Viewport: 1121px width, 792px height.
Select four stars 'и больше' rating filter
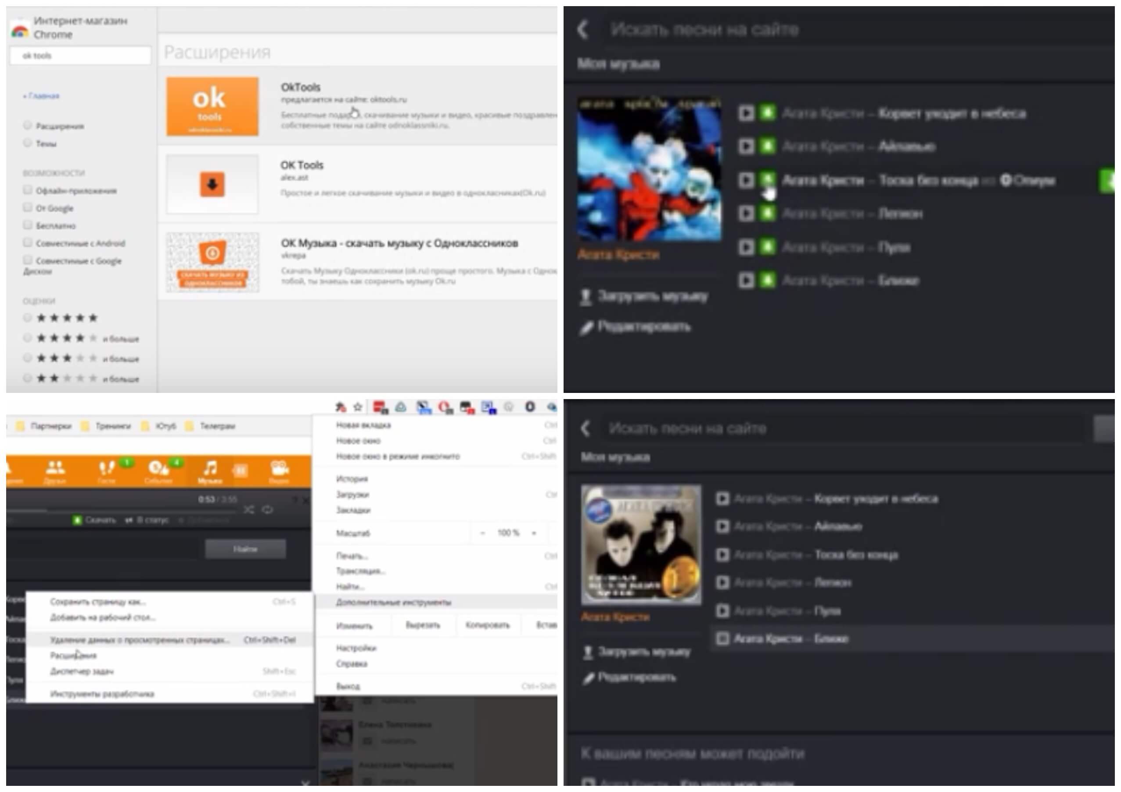(27, 338)
